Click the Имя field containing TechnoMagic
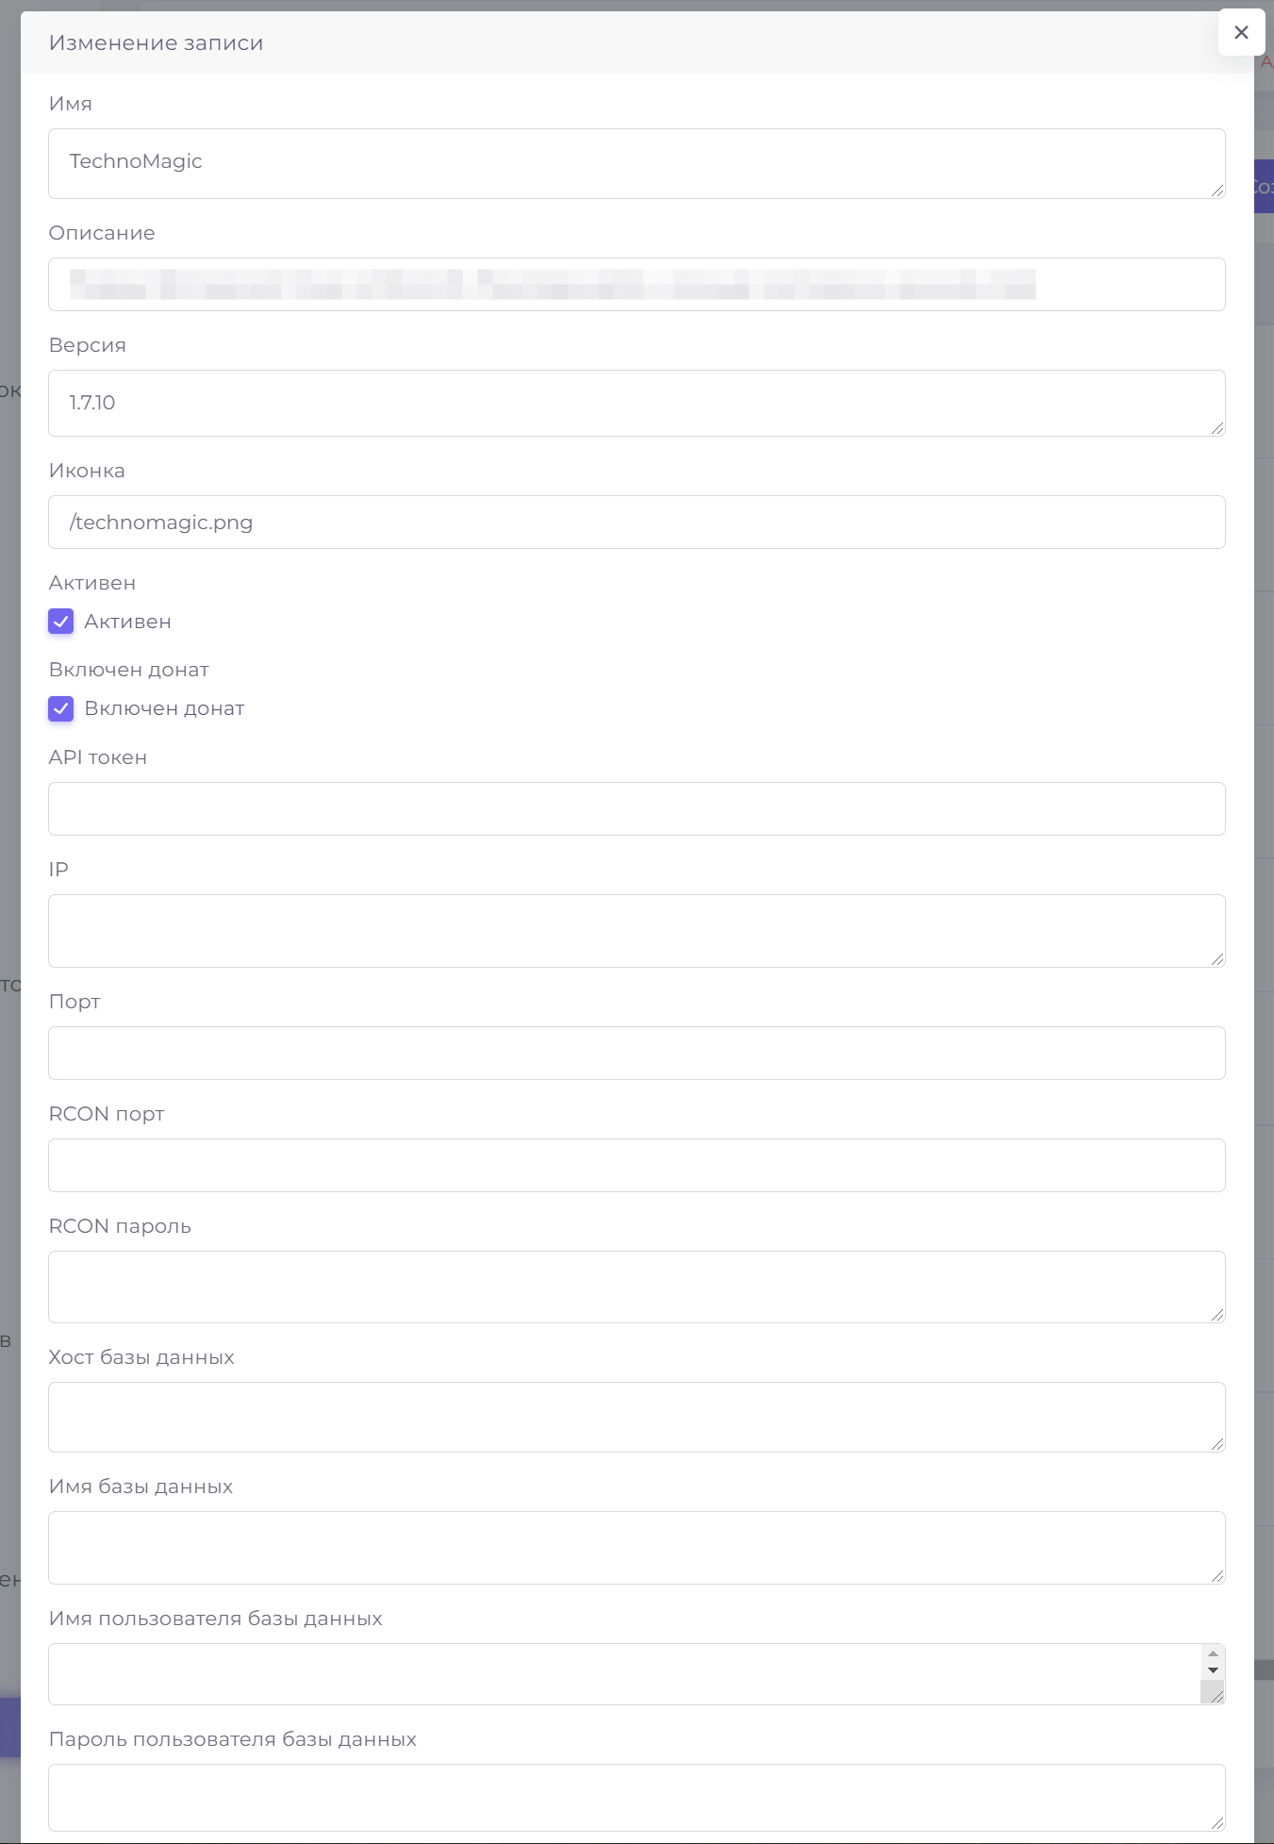Viewport: 1274px width, 1844px height. 637,163
